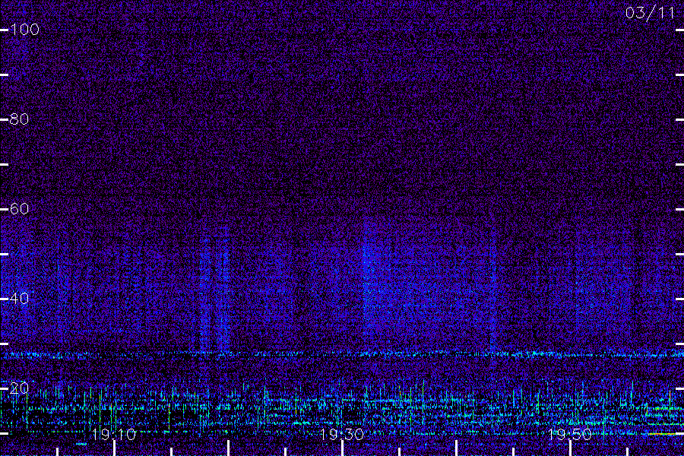Click the 19:30 time label

click(342, 435)
